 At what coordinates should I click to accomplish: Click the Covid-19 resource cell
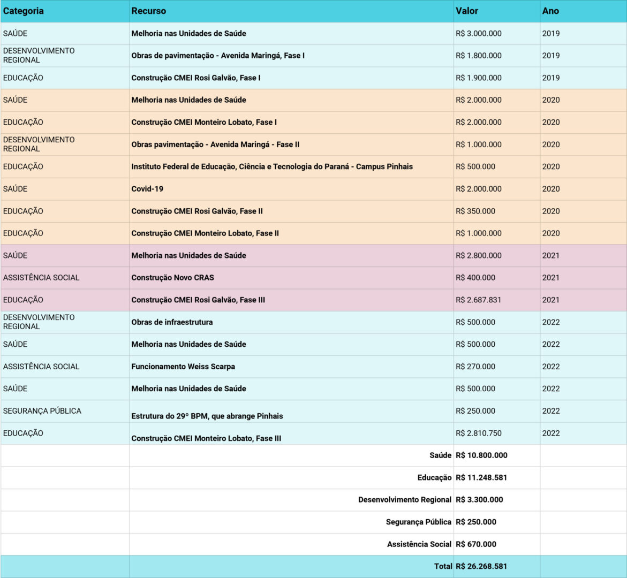pyautogui.click(x=147, y=189)
